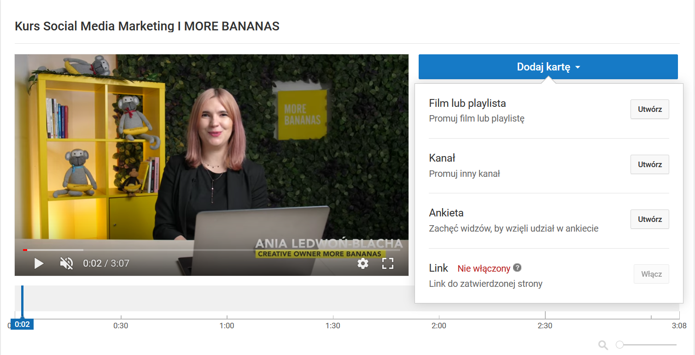
Task: Click the red Nie włączony status text
Action: pos(484,268)
